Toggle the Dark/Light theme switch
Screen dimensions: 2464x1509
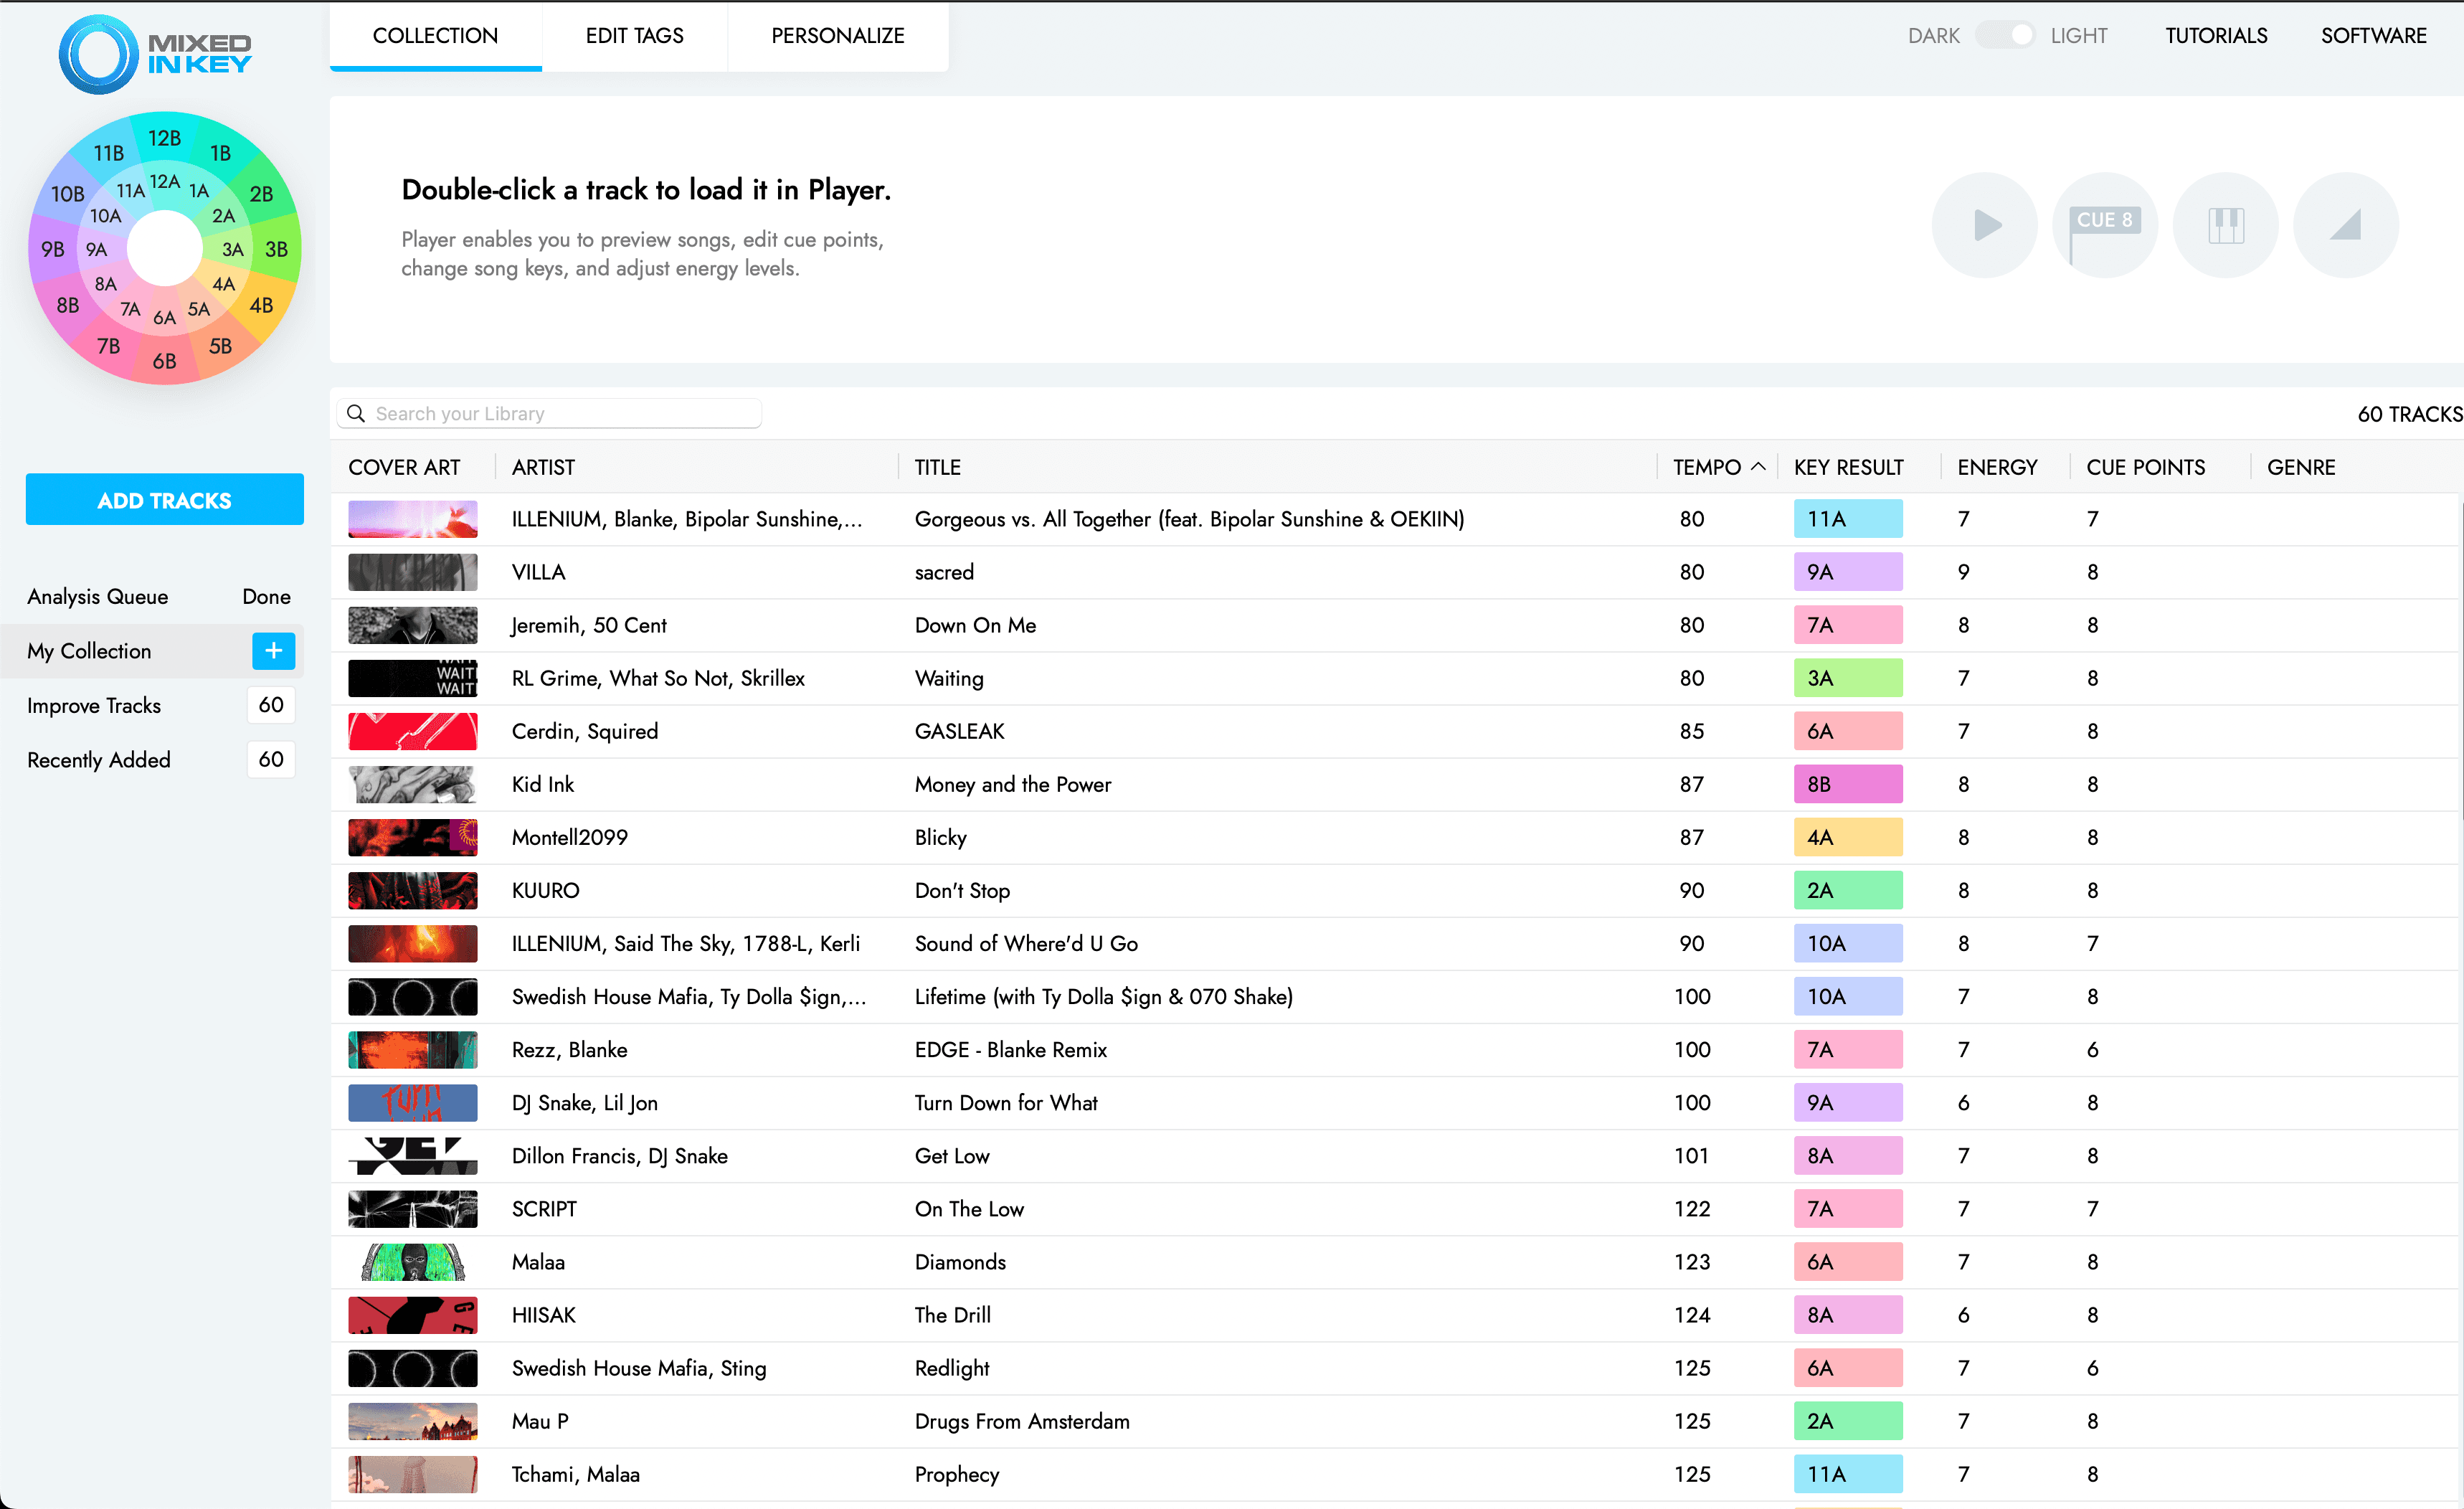click(x=2007, y=35)
